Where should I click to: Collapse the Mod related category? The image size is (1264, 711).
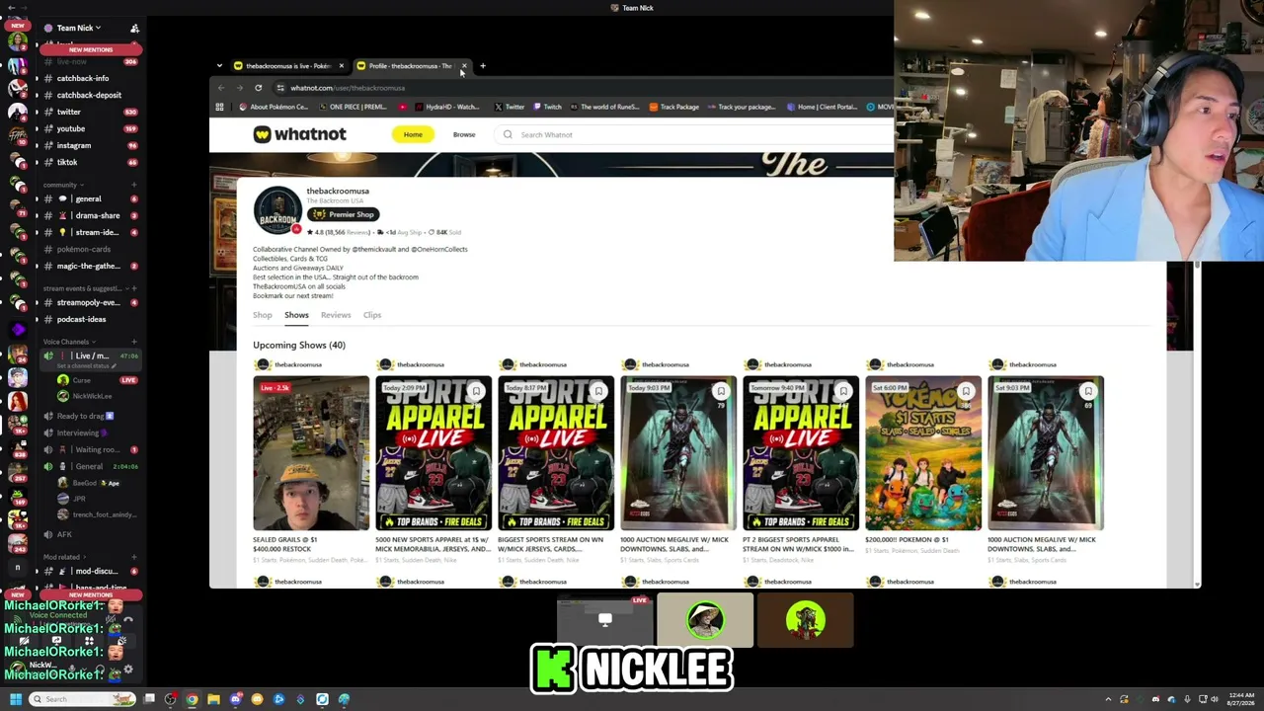[62, 557]
